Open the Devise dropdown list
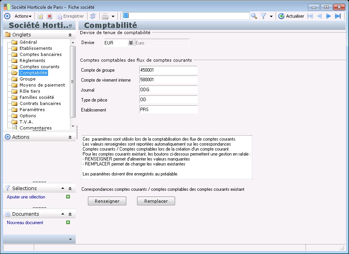Screen dimensions: 349x254 pyautogui.click(x=131, y=43)
